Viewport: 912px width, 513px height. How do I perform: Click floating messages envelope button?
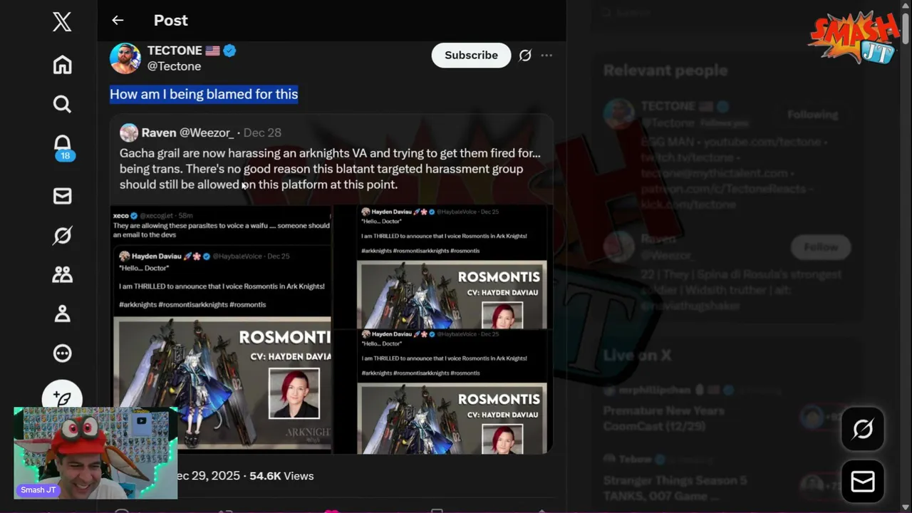click(863, 482)
